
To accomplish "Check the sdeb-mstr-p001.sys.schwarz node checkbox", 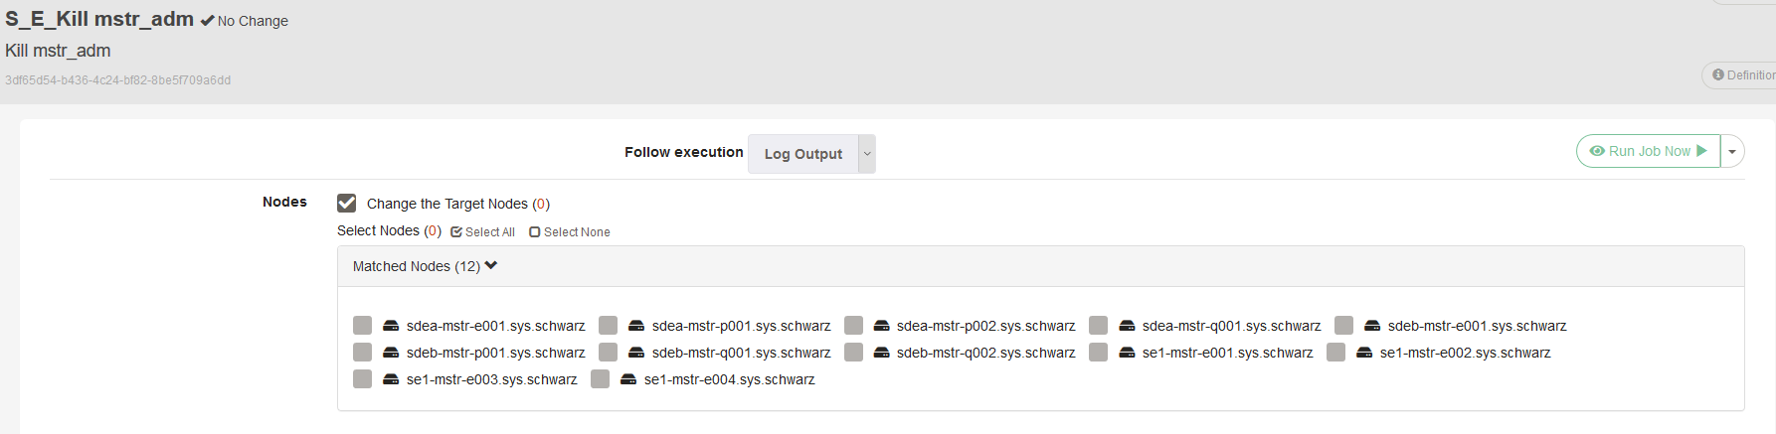I will 362,353.
